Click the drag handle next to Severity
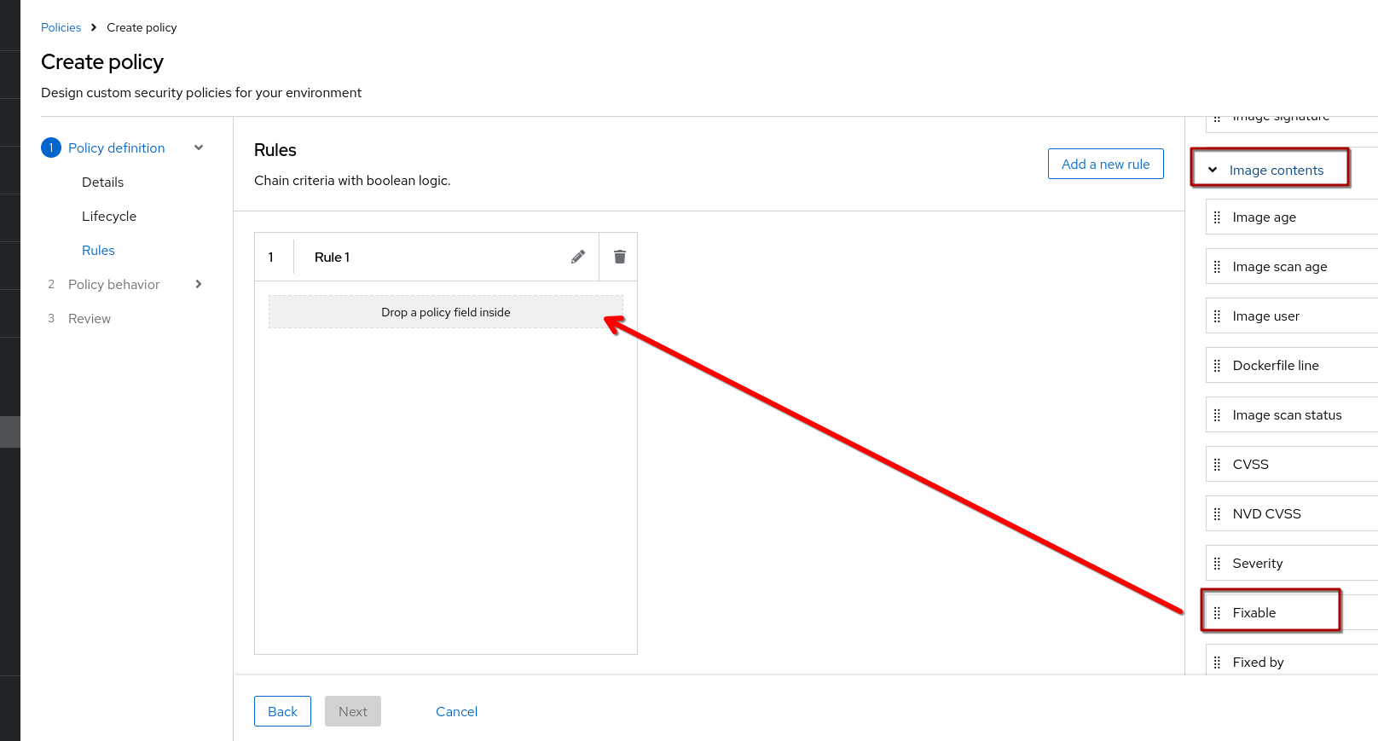This screenshot has height=741, width=1378. click(x=1217, y=564)
